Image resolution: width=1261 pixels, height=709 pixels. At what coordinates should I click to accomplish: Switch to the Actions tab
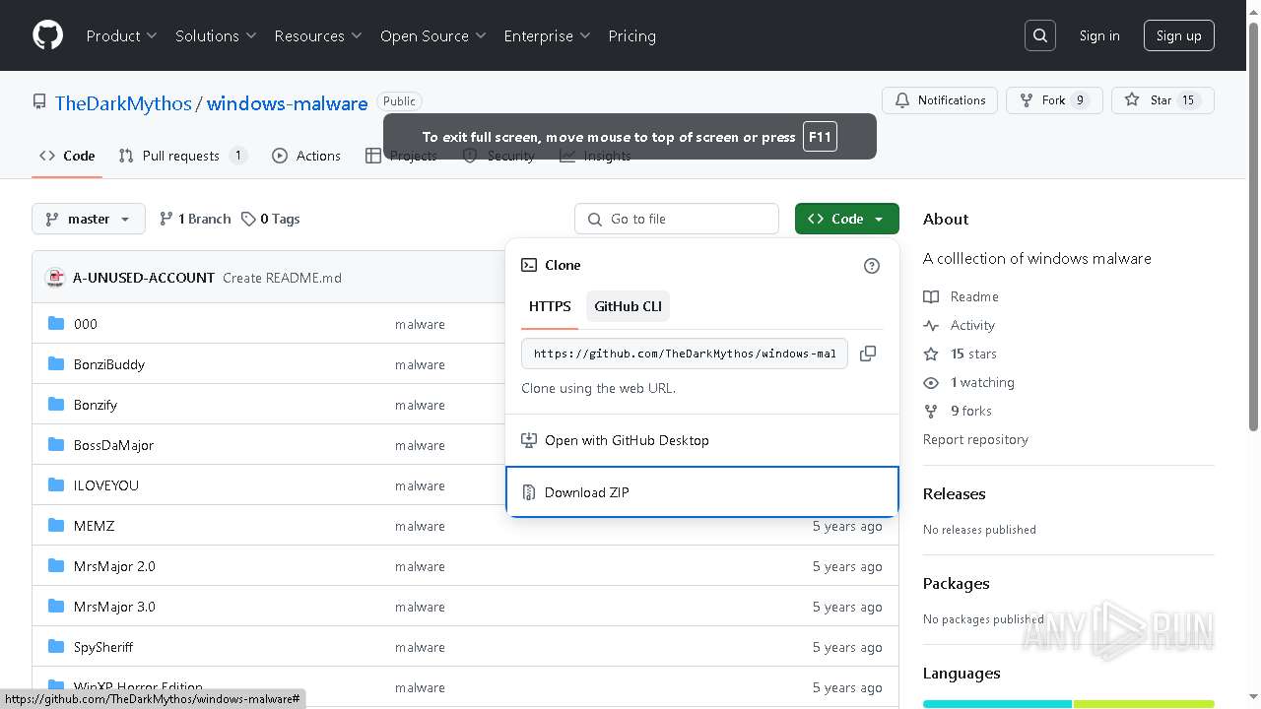[x=306, y=156]
